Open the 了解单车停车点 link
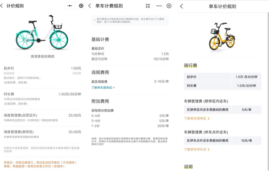This screenshot has height=171, width=269. coord(197,150)
